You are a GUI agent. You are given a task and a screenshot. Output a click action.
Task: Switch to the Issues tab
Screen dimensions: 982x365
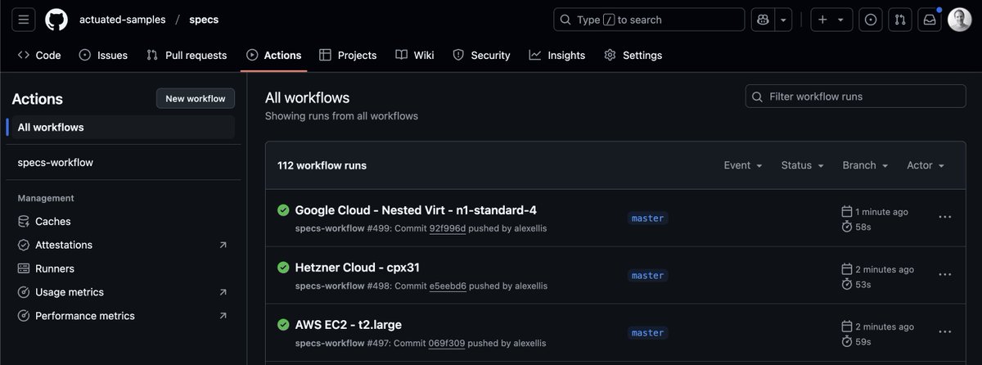tap(103, 55)
